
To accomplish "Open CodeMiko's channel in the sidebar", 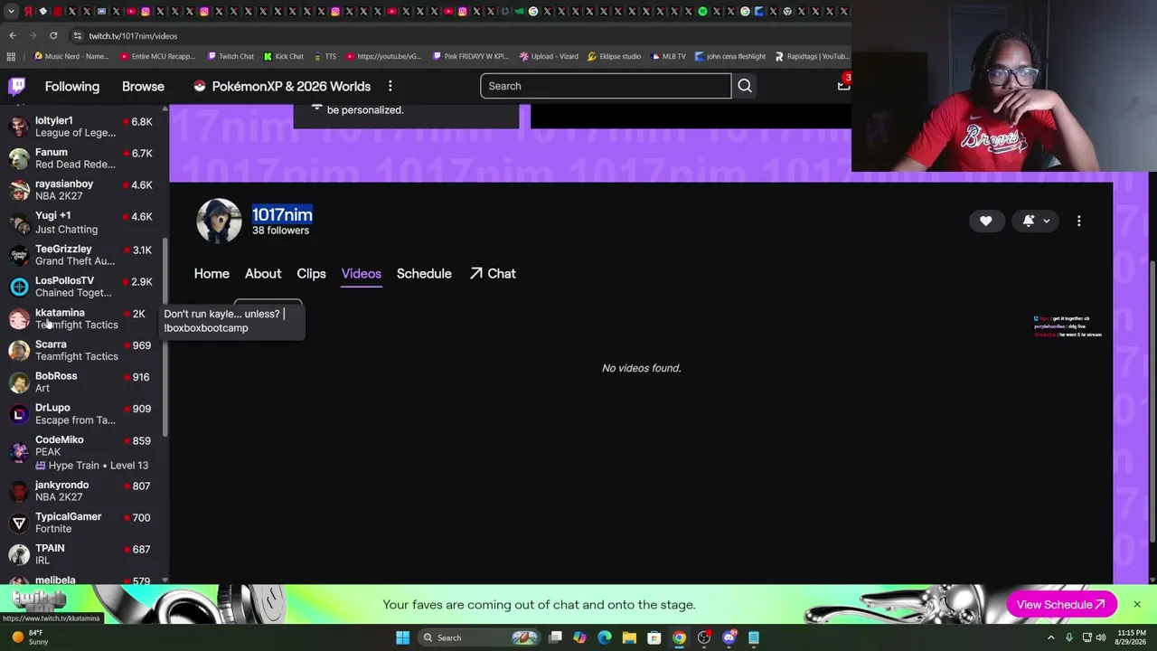I will pos(85,452).
